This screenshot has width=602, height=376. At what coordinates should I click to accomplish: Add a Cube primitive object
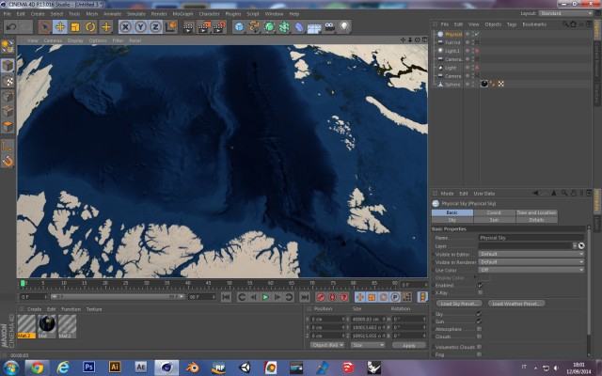point(239,27)
